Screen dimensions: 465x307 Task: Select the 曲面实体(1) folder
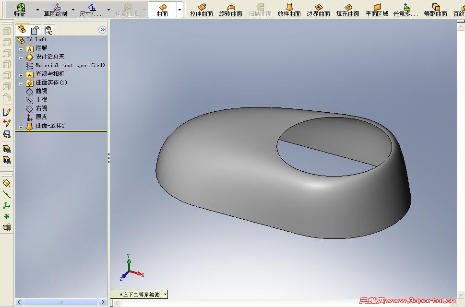click(x=47, y=83)
